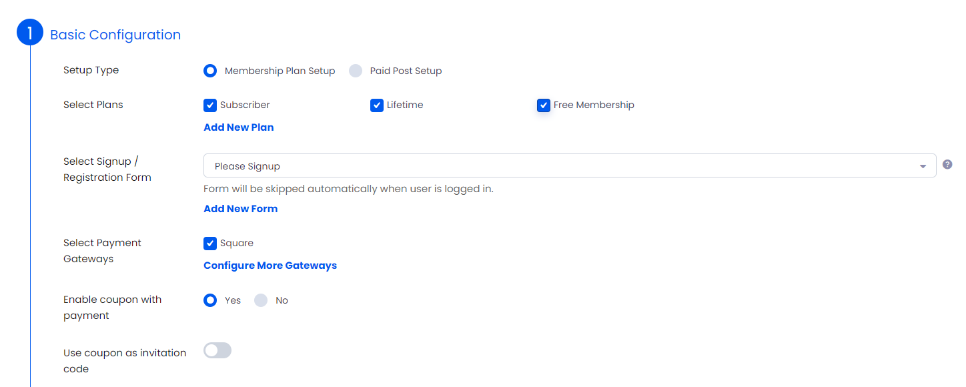Disable the Square payment gateway checkbox
The width and height of the screenshot is (966, 387).
tap(210, 244)
